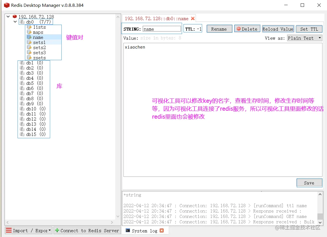The width and height of the screenshot is (327, 237).
Task: Select the sets3 key icon
Action: click(29, 53)
